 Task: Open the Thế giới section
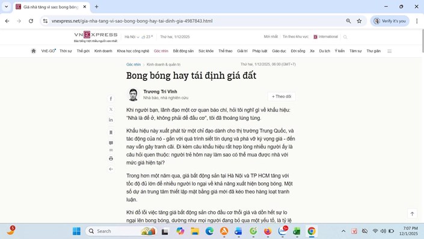point(83,51)
